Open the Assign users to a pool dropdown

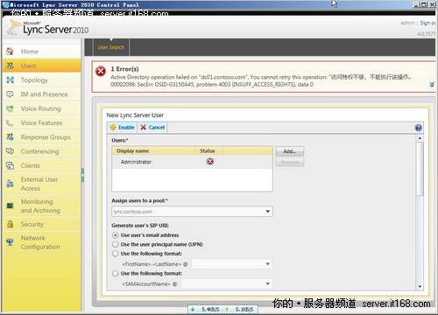[192, 212]
